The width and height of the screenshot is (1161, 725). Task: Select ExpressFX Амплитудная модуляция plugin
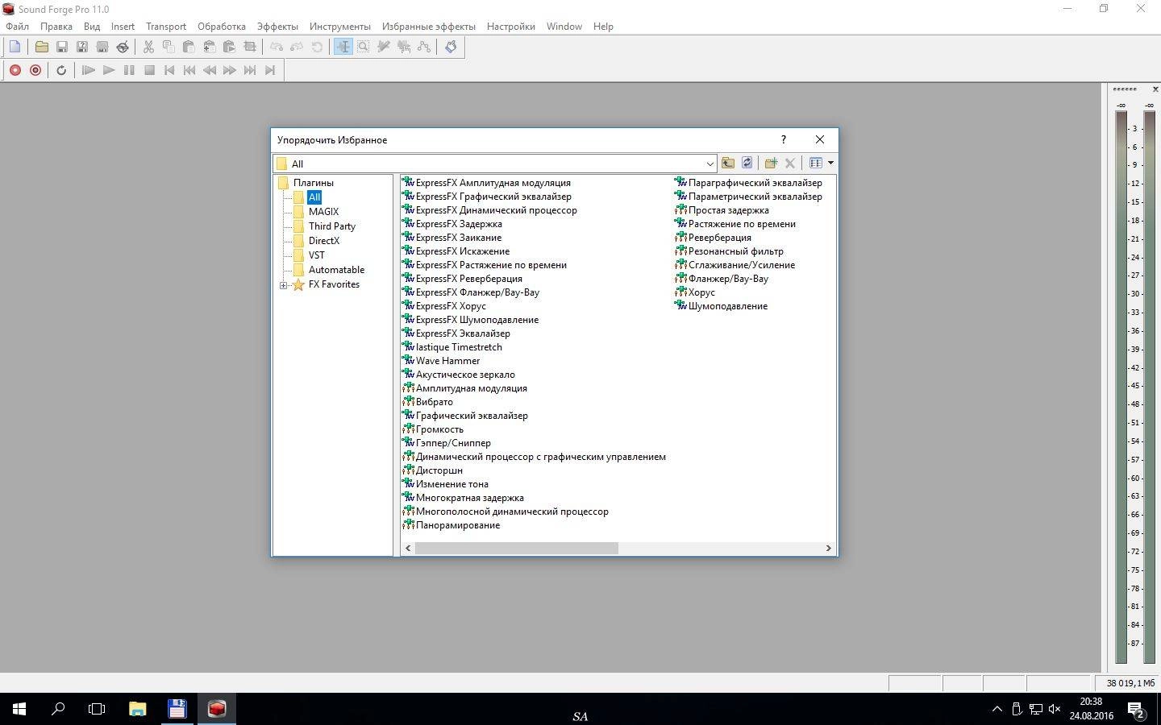tap(493, 183)
